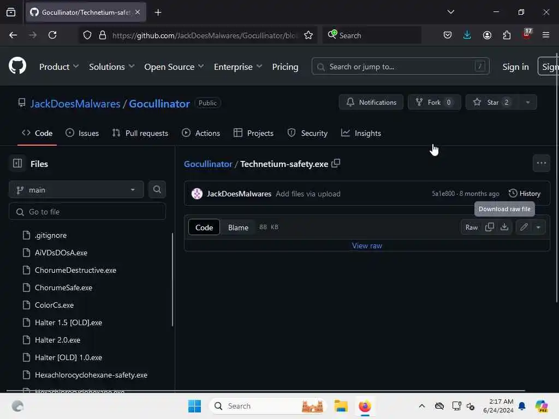559x419 pixels.
Task: Click the Raw button
Action: coord(471,227)
